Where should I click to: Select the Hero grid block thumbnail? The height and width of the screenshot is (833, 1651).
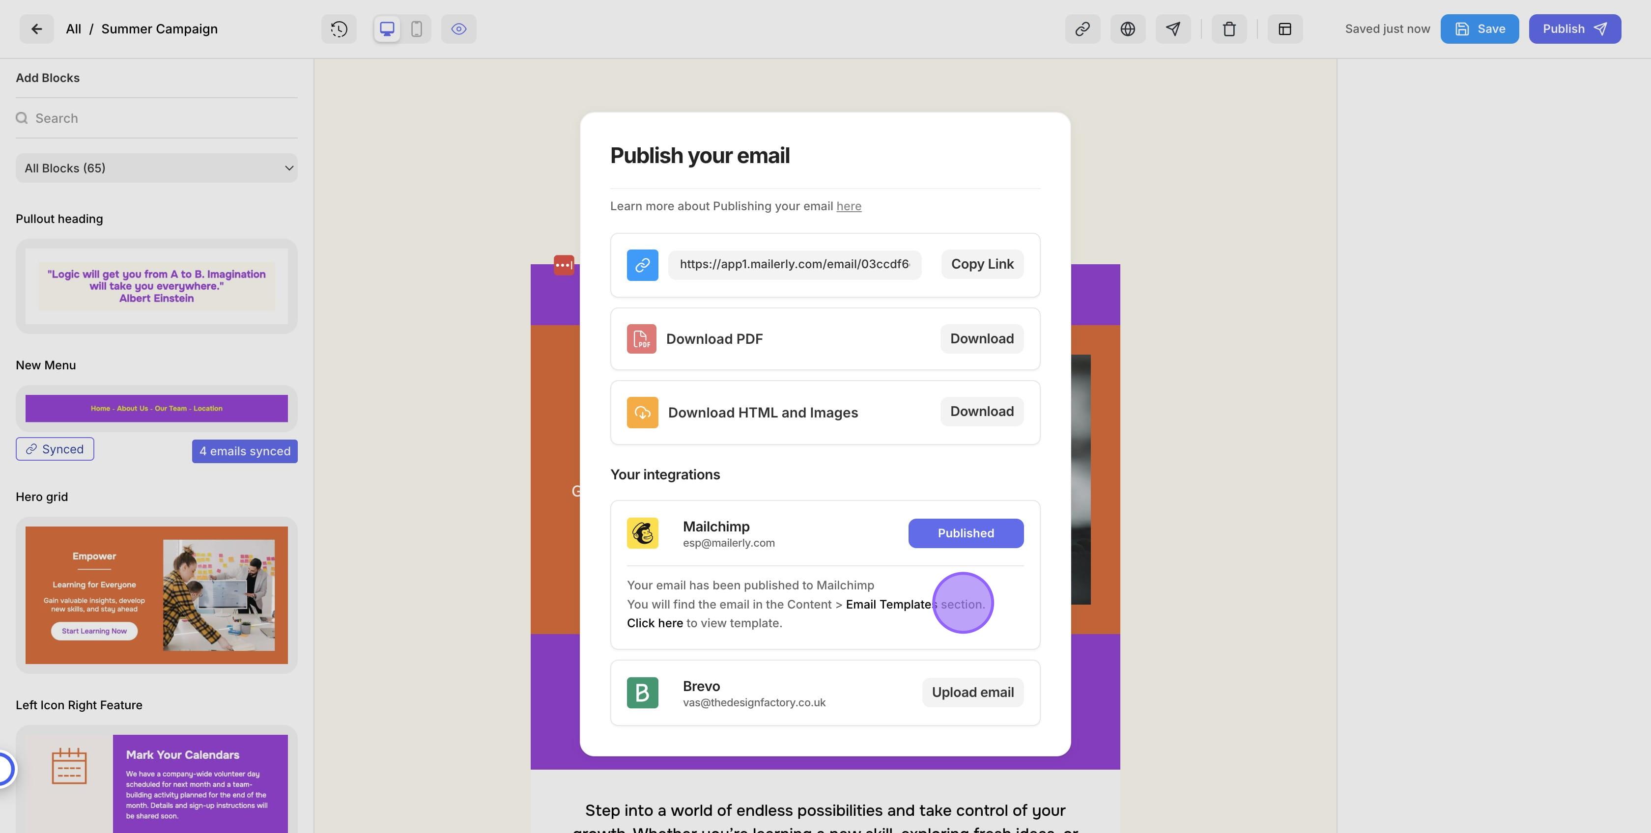(x=156, y=595)
